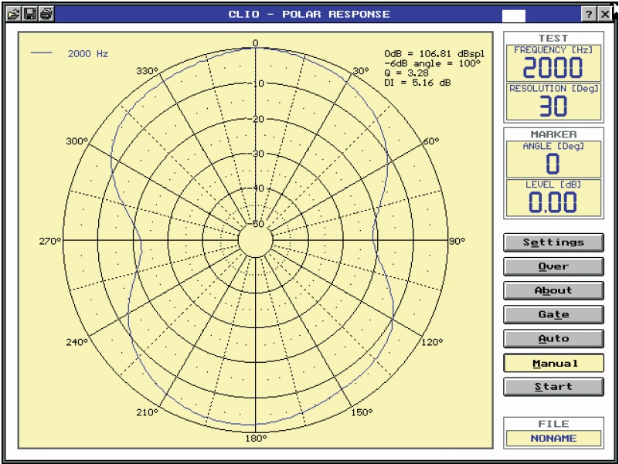The height and width of the screenshot is (464, 619).
Task: Print the polar plot with printer icon
Action: point(46,14)
